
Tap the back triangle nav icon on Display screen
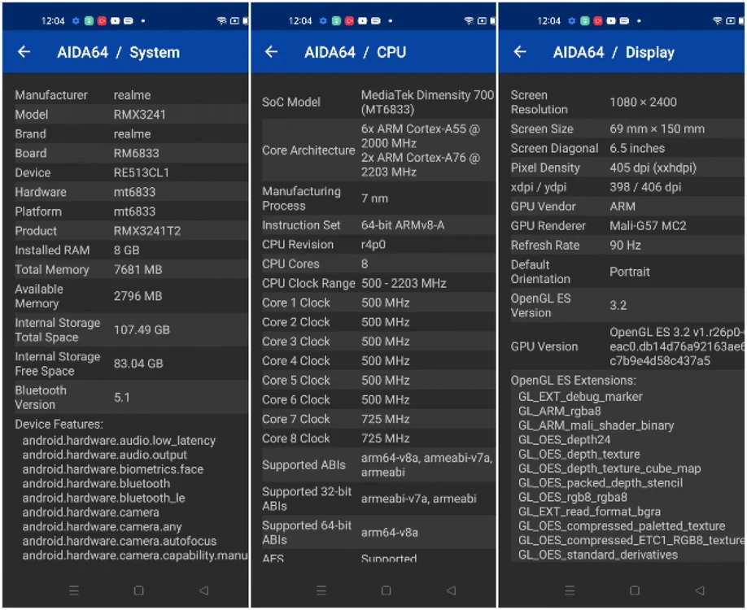coord(699,590)
